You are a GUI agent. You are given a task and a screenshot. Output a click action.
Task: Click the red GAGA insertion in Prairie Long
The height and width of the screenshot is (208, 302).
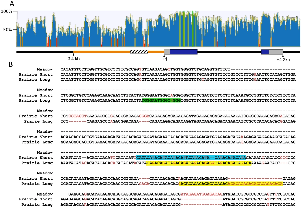144,184
